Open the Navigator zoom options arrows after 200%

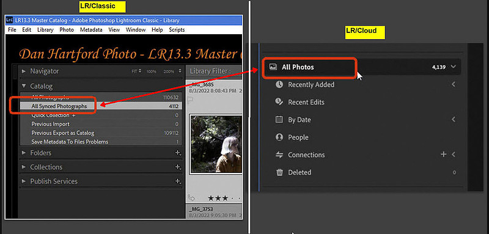(x=180, y=71)
